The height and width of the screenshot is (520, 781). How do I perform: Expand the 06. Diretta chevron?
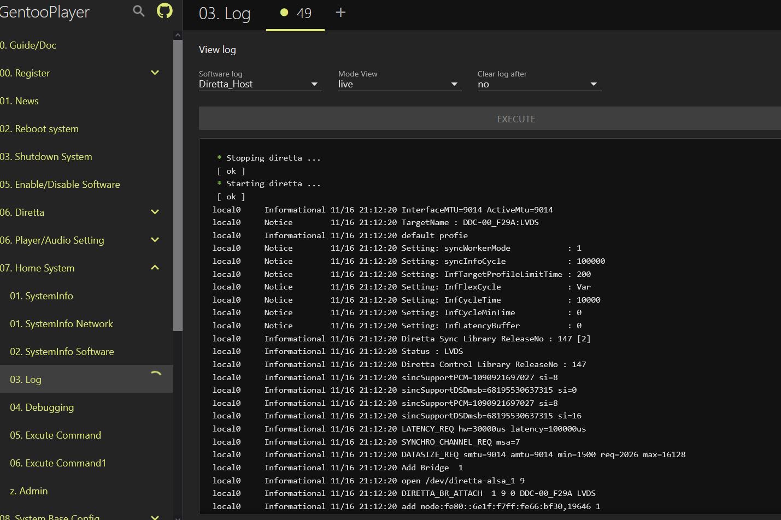pyautogui.click(x=155, y=212)
